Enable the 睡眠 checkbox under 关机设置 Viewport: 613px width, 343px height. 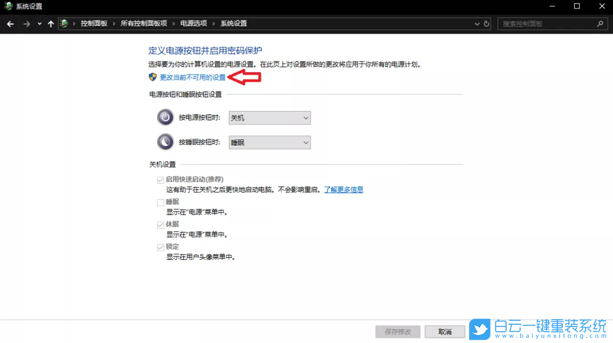(x=161, y=201)
